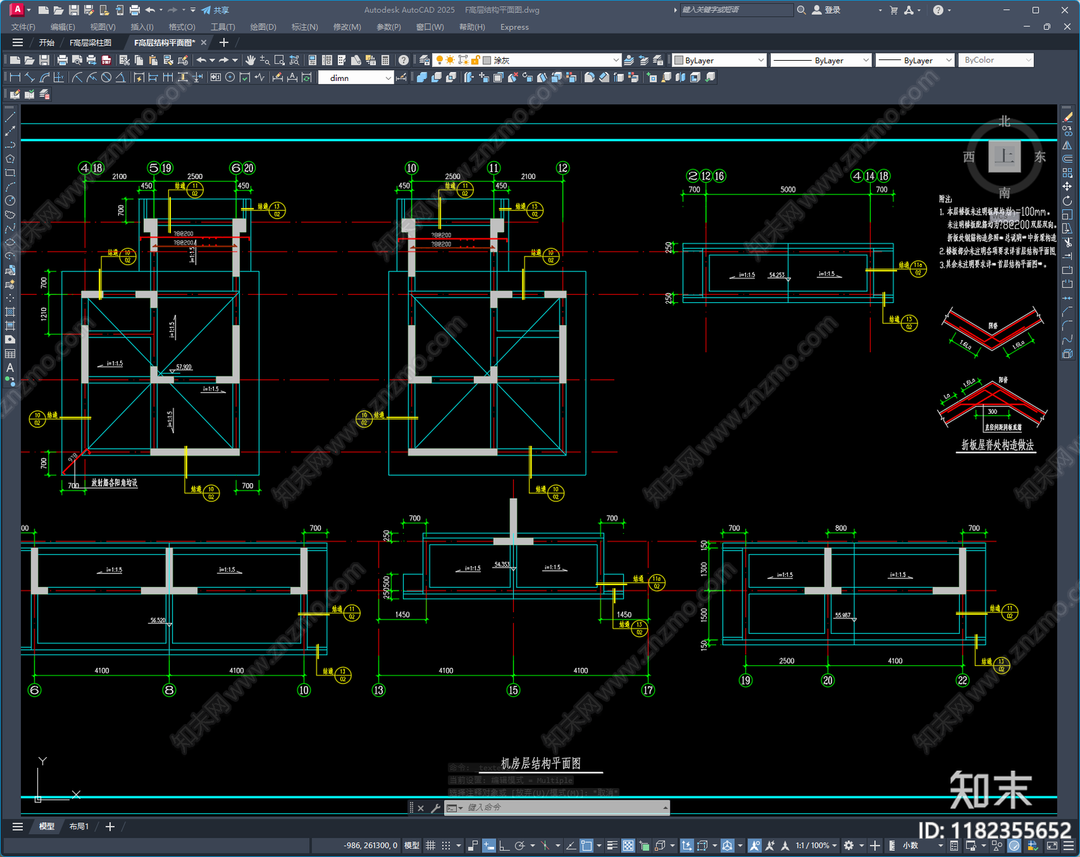The width and height of the screenshot is (1080, 857).
Task: Select the Diameter dimension tool
Action: point(106,78)
